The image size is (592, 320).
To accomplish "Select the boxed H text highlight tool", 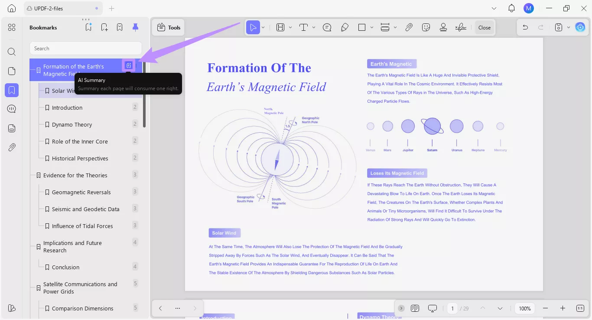I will [x=280, y=27].
